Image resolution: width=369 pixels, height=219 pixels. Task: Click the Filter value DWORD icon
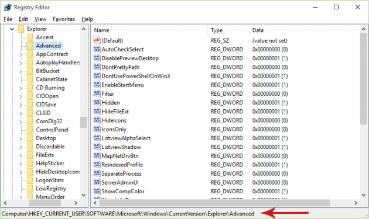[x=97, y=93]
